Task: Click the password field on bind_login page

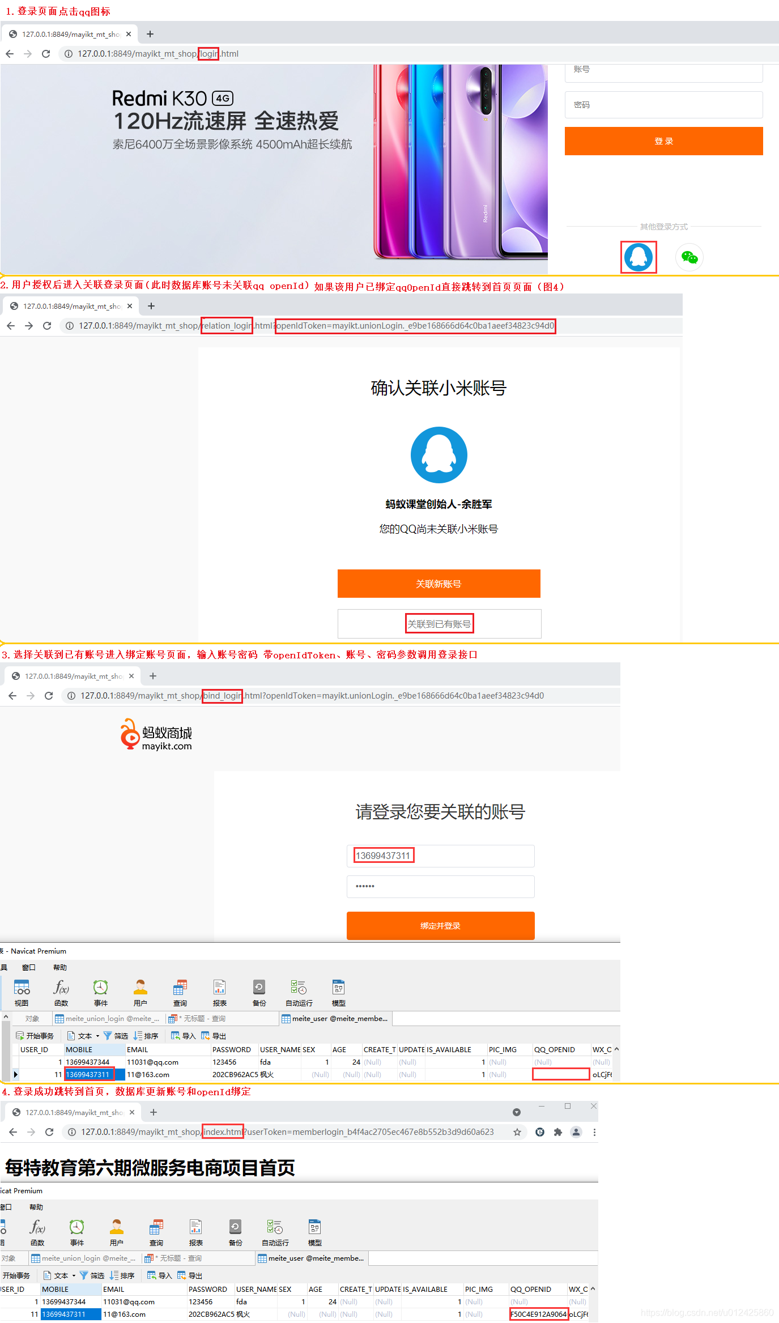Action: pos(440,887)
